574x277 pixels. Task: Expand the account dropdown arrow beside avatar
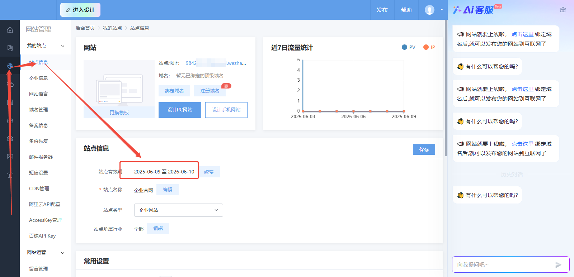[x=442, y=10]
